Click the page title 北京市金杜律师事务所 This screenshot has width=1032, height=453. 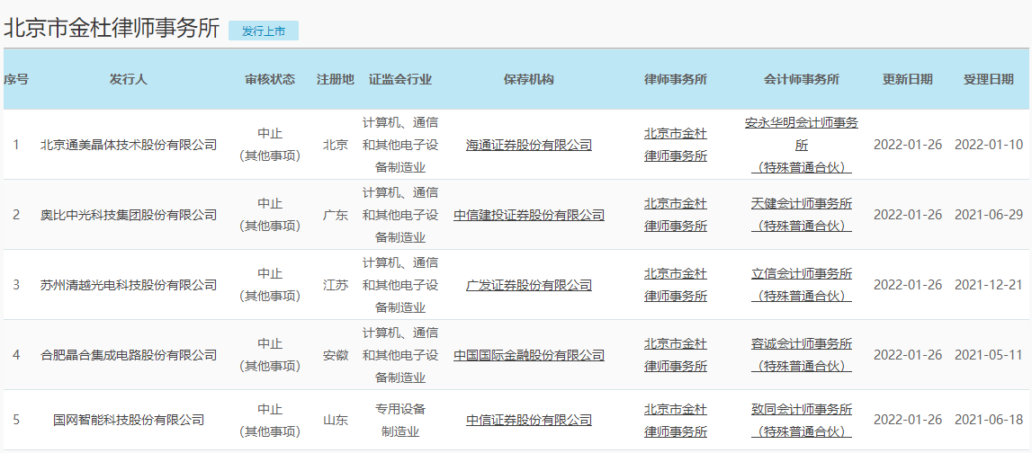click(112, 29)
